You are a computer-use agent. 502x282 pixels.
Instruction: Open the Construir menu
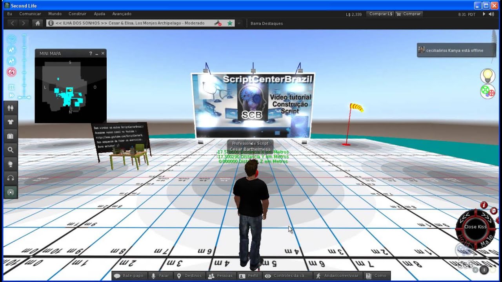77,14
